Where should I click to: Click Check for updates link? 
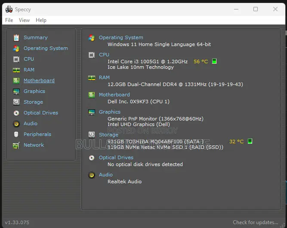click(x=255, y=222)
